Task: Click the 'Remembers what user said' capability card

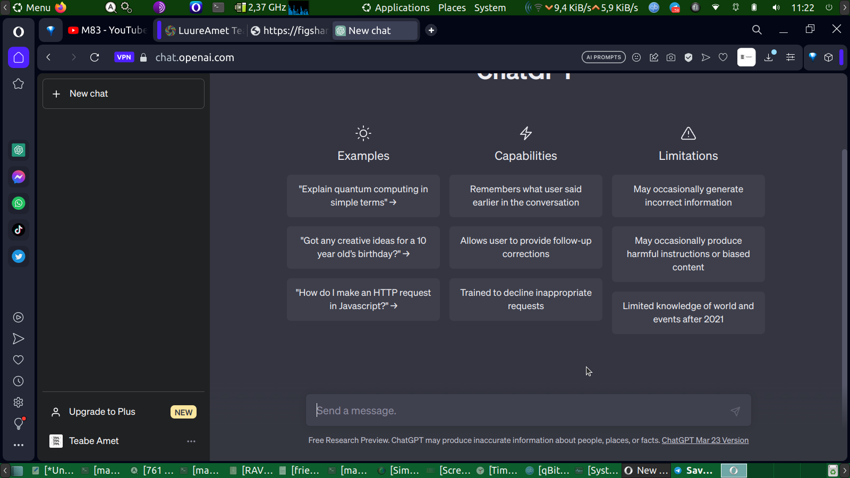Action: 526,196
